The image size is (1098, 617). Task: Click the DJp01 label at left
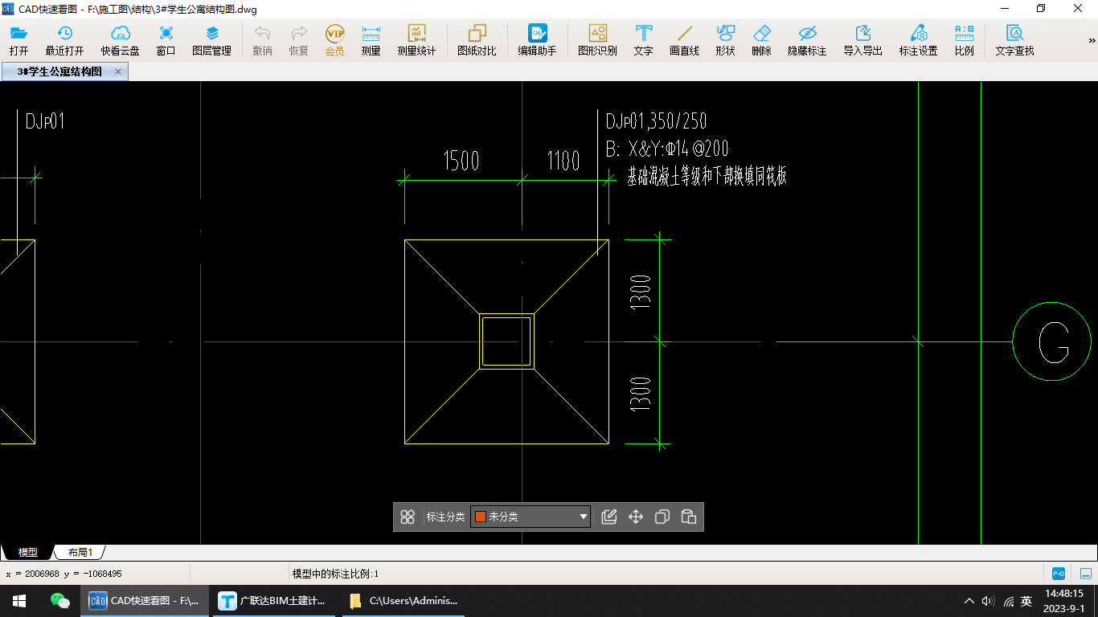[x=45, y=121]
